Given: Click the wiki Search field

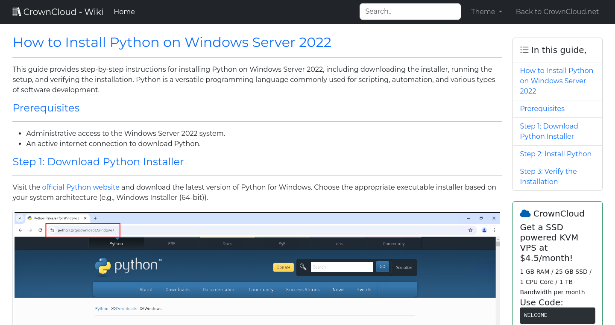Looking at the screenshot, I should click(x=410, y=12).
